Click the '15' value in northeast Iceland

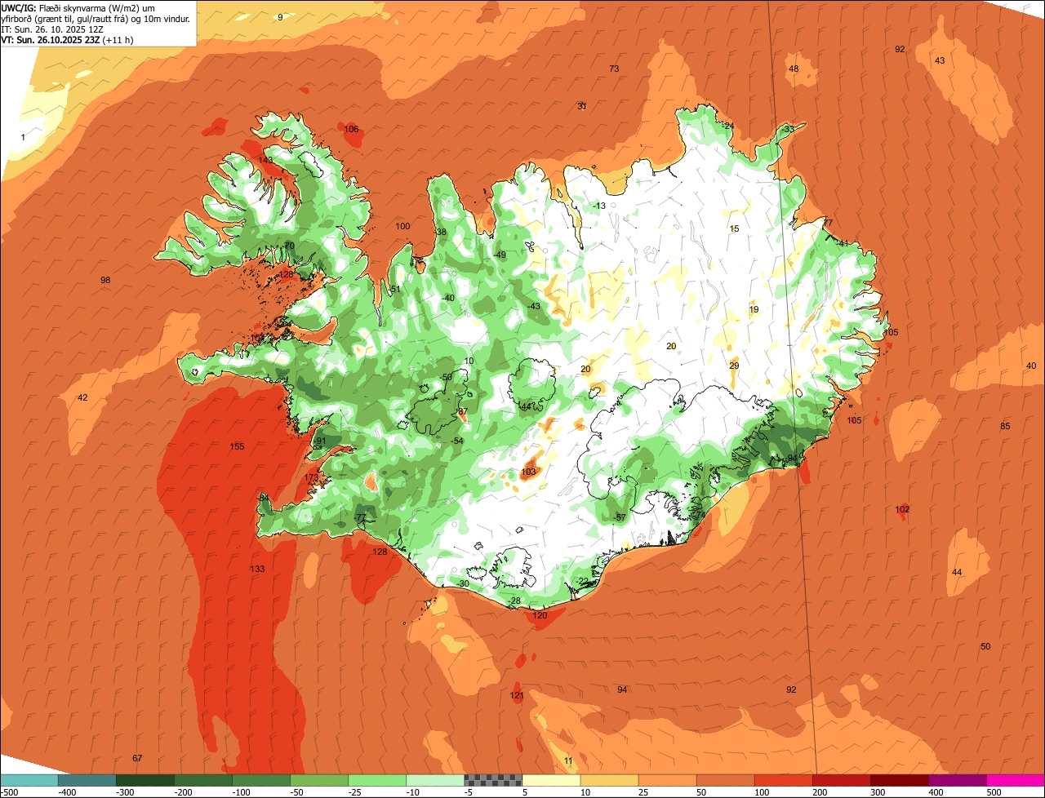734,228
